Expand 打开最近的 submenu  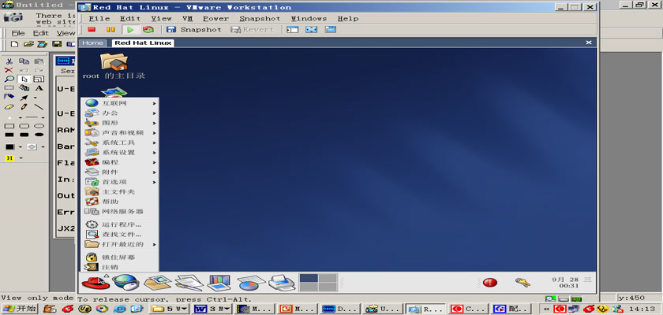tap(120, 244)
